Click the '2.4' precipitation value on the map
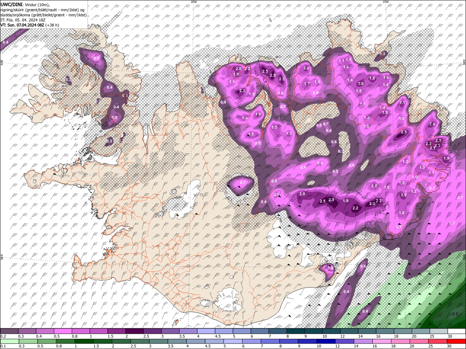Screen dimensions: 466x349 pyautogui.click(x=432, y=124)
